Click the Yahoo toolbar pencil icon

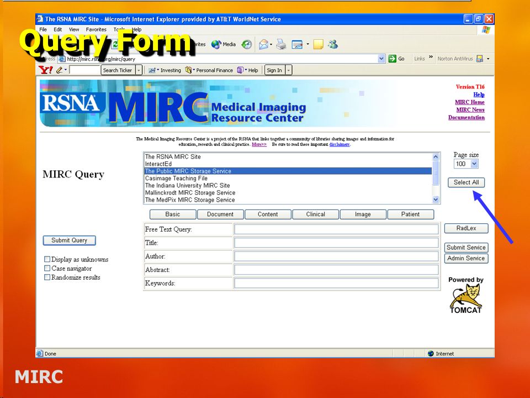(x=60, y=70)
